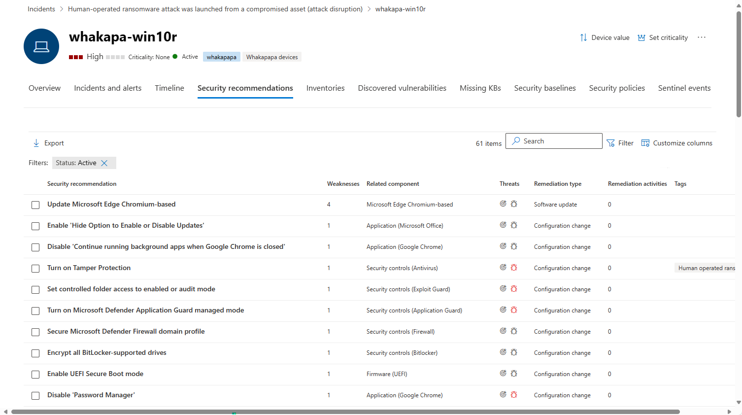Click bug icon in Update Microsoft Edge row
This screenshot has width=742, height=415.
pos(514,204)
